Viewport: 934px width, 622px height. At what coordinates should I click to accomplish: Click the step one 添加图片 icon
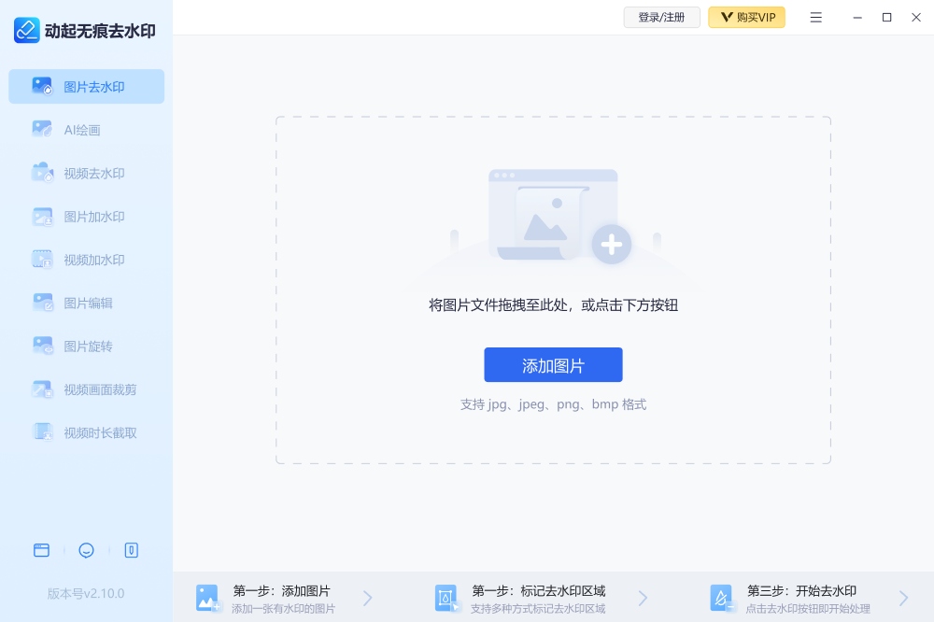(x=208, y=598)
